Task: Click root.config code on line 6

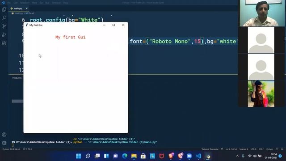Action: (67, 20)
